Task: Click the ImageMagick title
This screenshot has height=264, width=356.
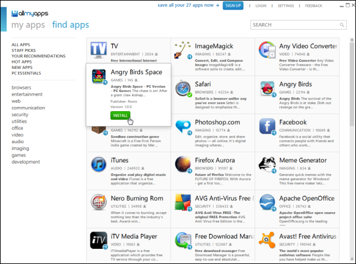Action: click(214, 47)
